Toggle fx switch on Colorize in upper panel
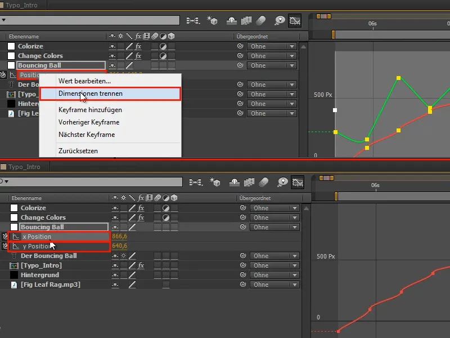The height and width of the screenshot is (338, 450). [x=138, y=46]
